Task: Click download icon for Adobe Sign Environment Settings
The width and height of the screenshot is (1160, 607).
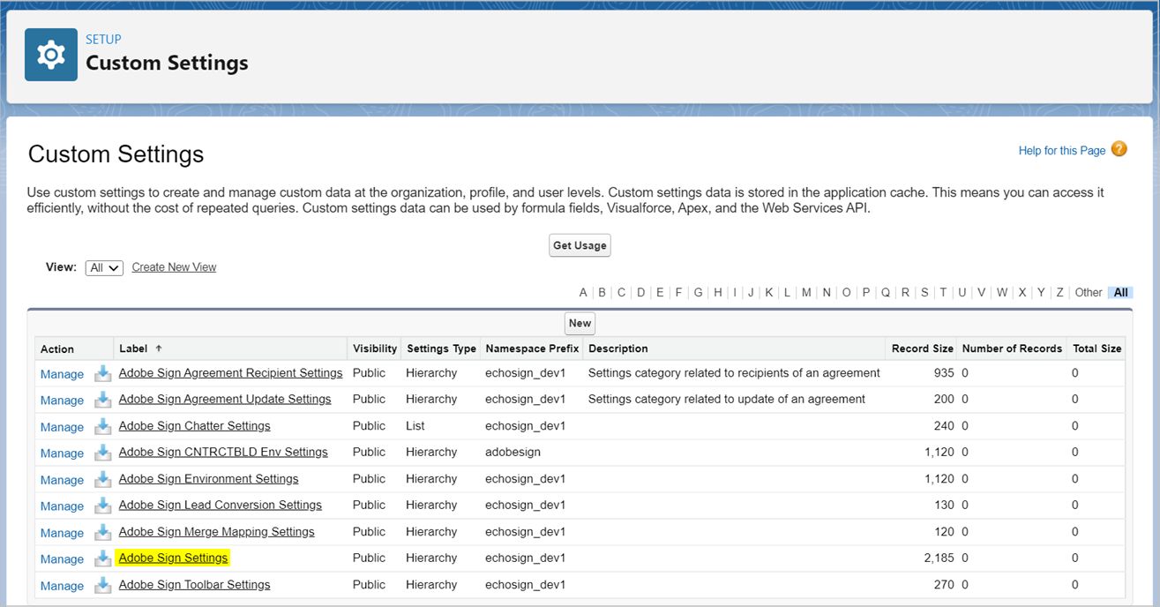Action: pyautogui.click(x=103, y=479)
